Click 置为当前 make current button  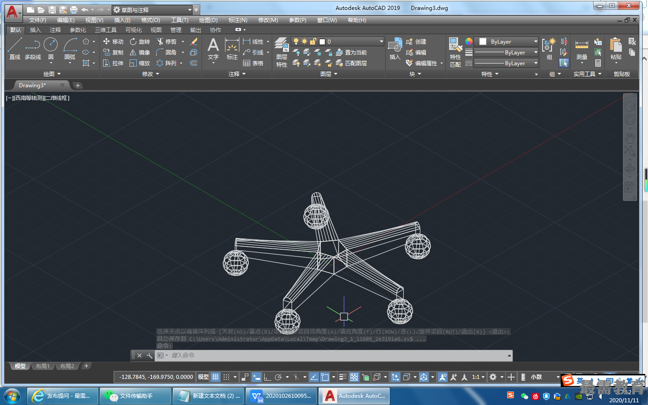[x=351, y=52]
